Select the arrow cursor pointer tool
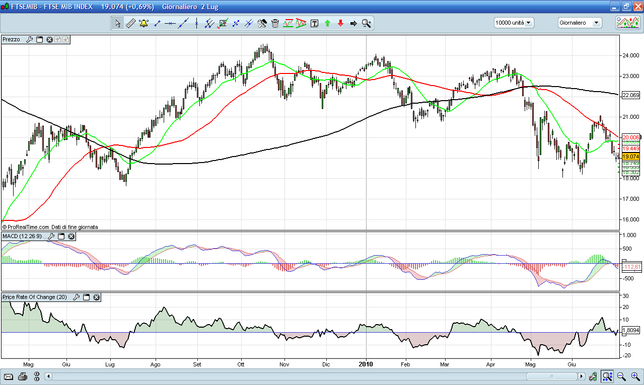644x385 pixels. [117, 23]
